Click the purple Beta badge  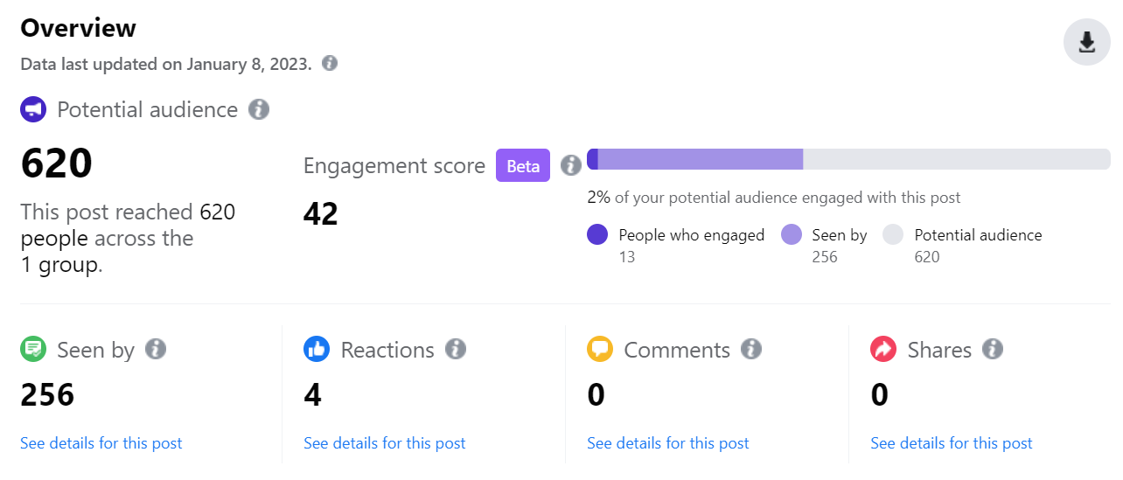tap(523, 165)
